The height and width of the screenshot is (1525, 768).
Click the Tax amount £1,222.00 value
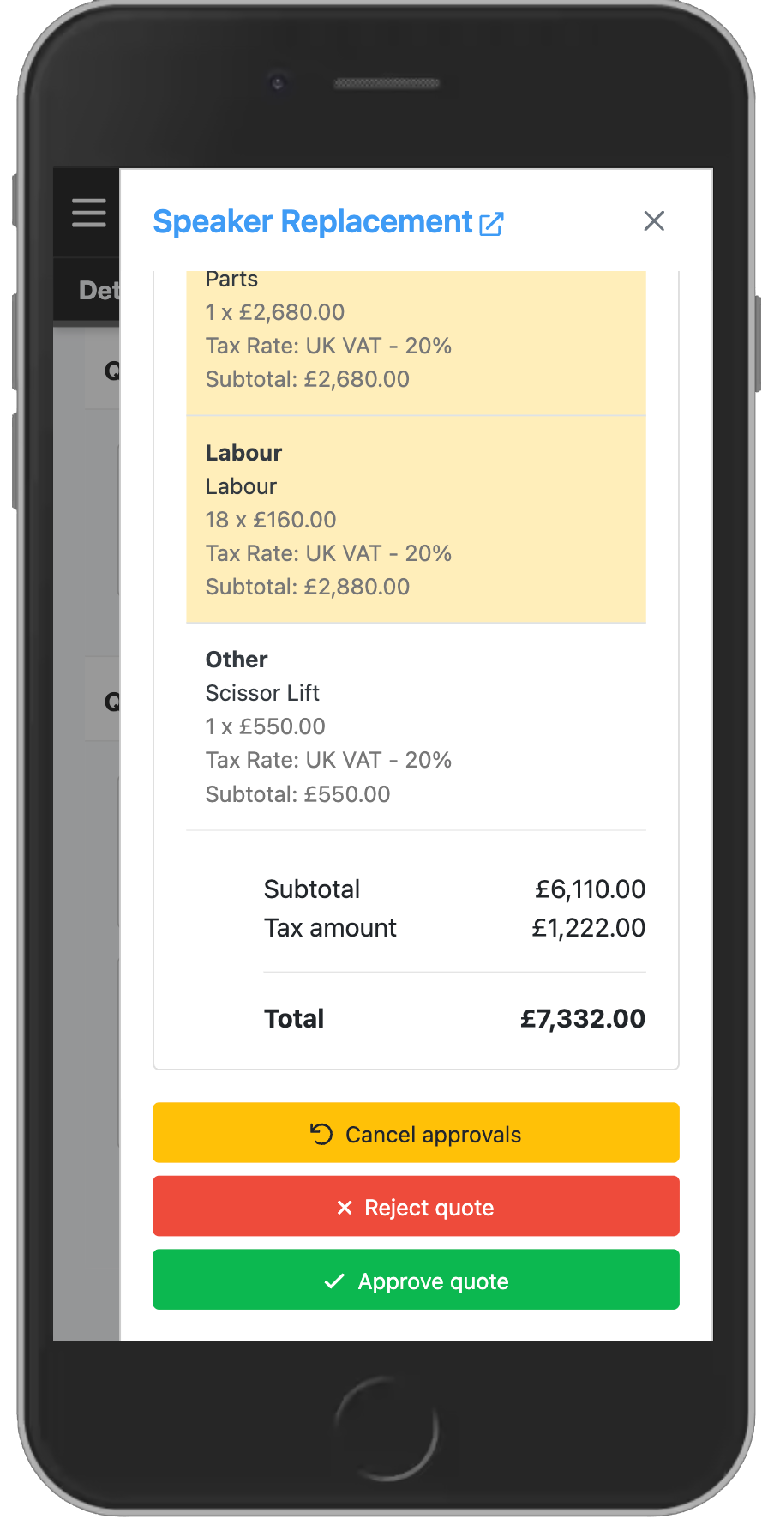point(588,928)
